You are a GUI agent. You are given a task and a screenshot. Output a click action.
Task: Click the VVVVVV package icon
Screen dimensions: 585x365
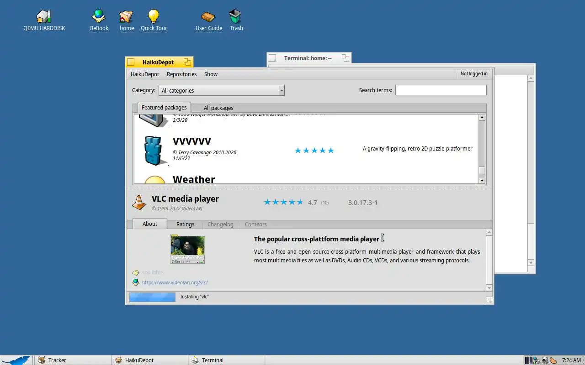point(153,150)
